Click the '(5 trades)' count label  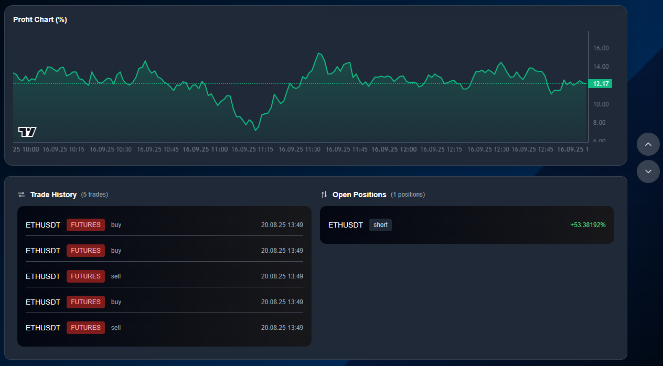tap(94, 195)
